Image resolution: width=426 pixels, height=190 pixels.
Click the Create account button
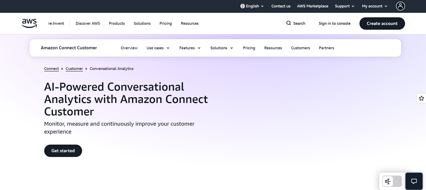pos(382,23)
